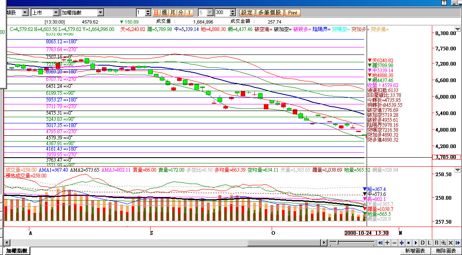This screenshot has width=462, height=255.
Task: Click the minus zoom-out chart button
Action: [394, 243]
